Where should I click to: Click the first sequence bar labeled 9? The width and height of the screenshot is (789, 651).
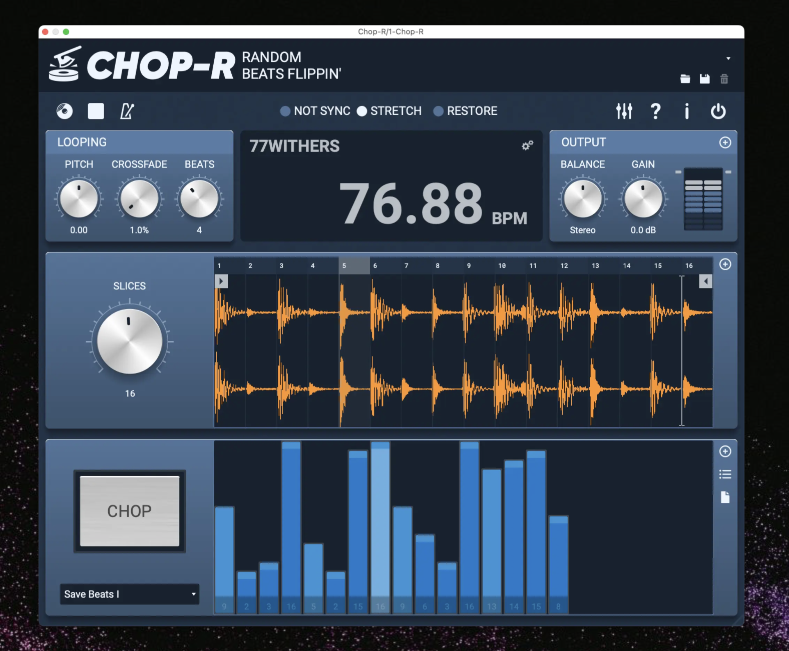(x=224, y=559)
